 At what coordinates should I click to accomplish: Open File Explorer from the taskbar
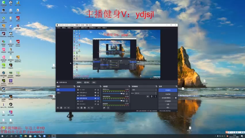click(25, 136)
